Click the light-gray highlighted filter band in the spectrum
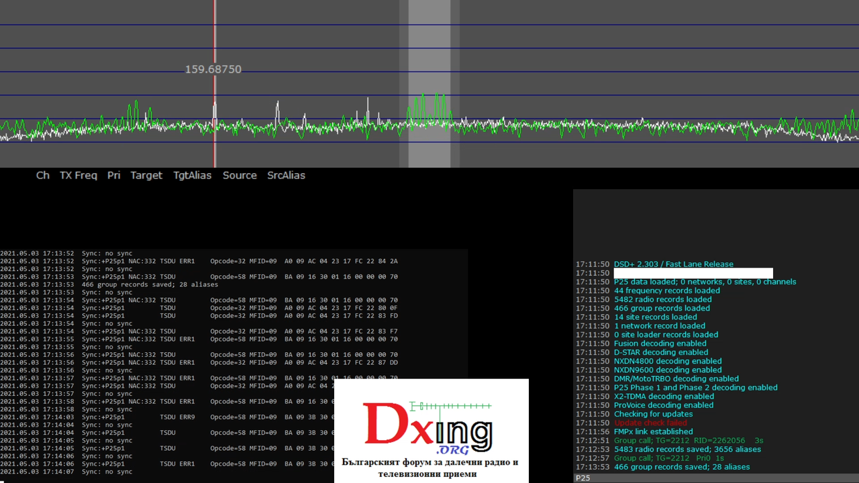The height and width of the screenshot is (483, 859). [x=429, y=84]
